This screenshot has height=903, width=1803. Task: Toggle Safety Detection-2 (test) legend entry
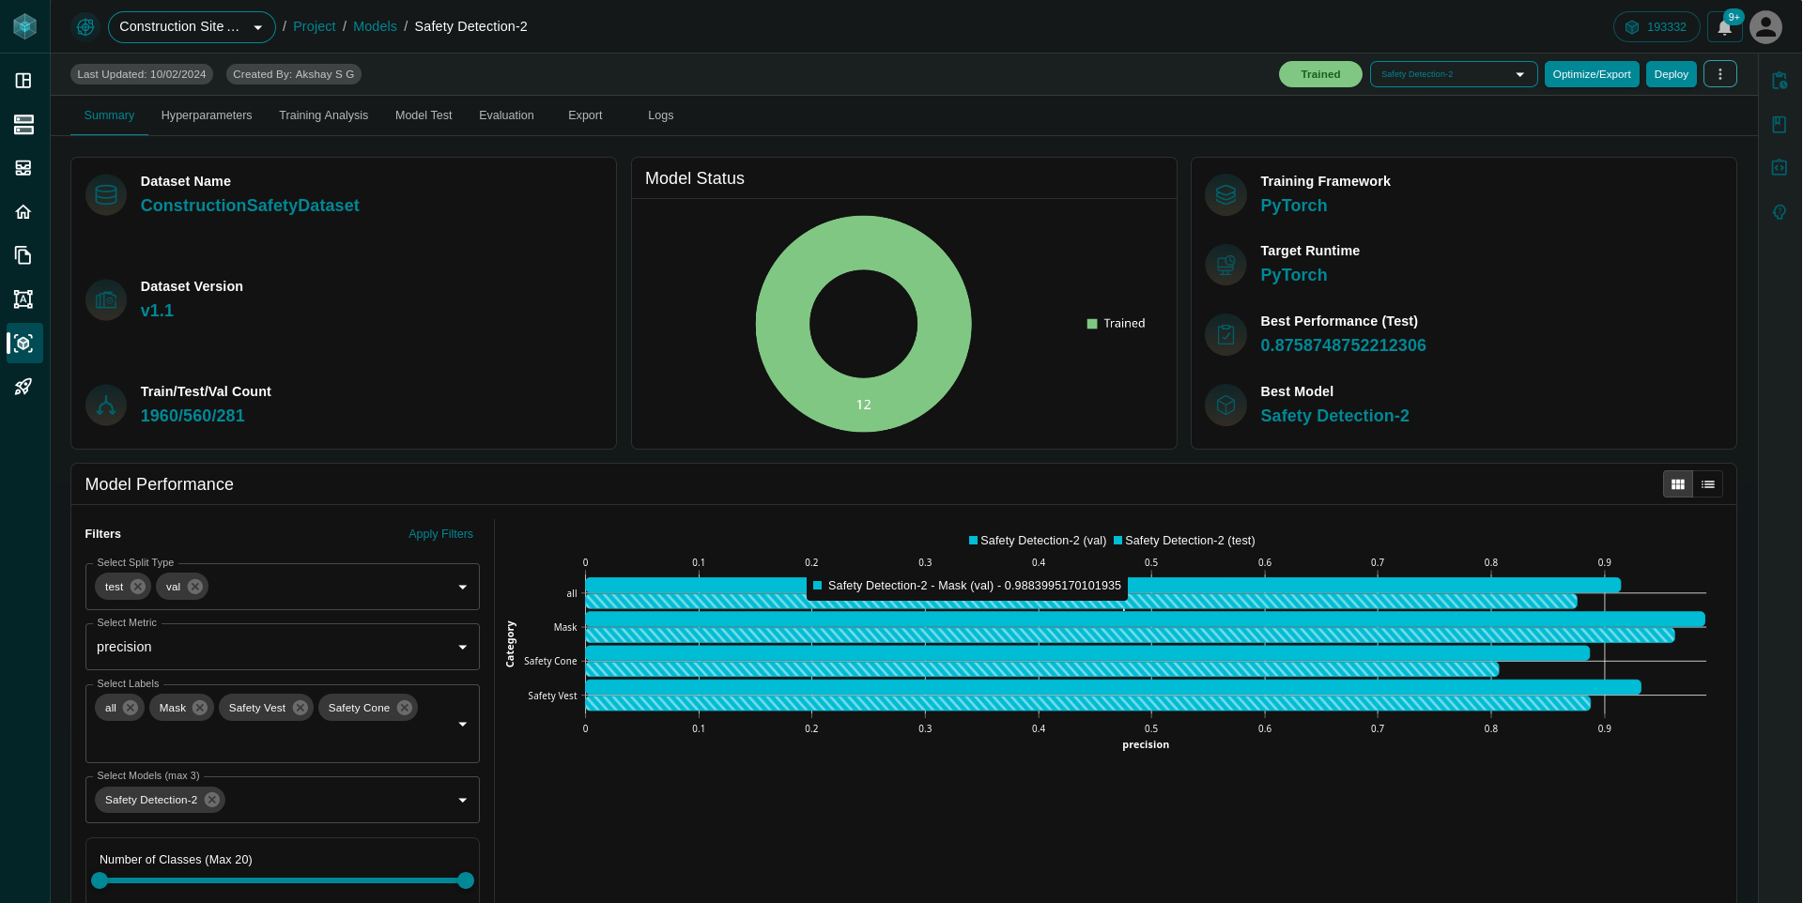pos(1184,541)
